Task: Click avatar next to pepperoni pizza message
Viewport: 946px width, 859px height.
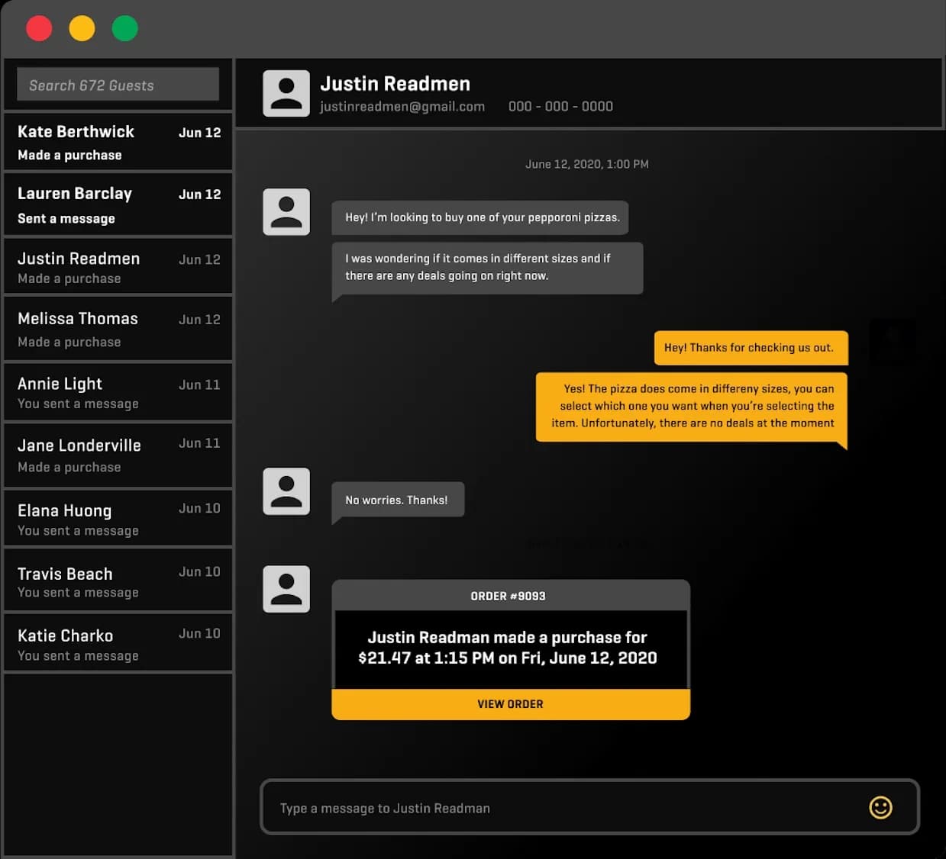Action: point(286,211)
